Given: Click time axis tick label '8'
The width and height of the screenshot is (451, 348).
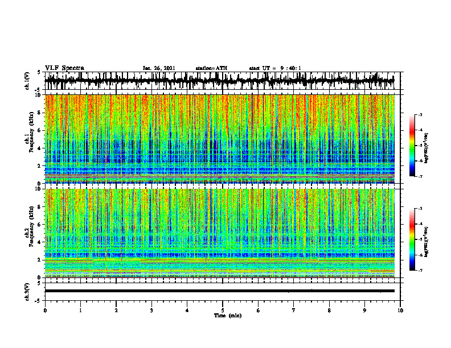Looking at the screenshot, I should coord(329,310).
